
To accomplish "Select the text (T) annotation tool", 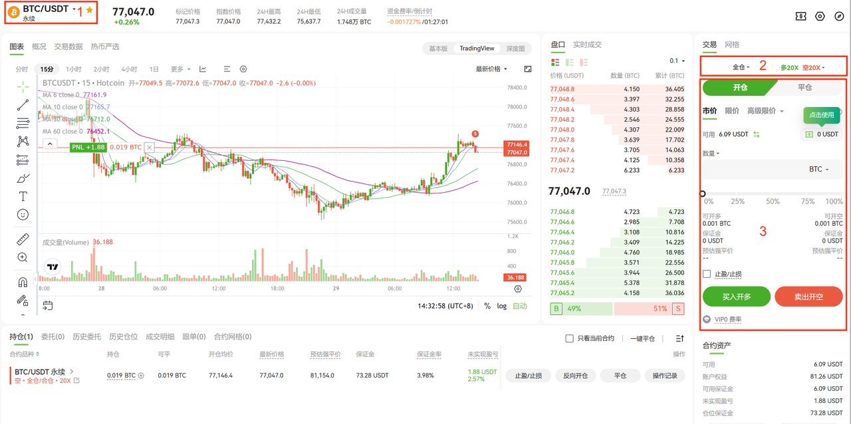I will click(23, 197).
